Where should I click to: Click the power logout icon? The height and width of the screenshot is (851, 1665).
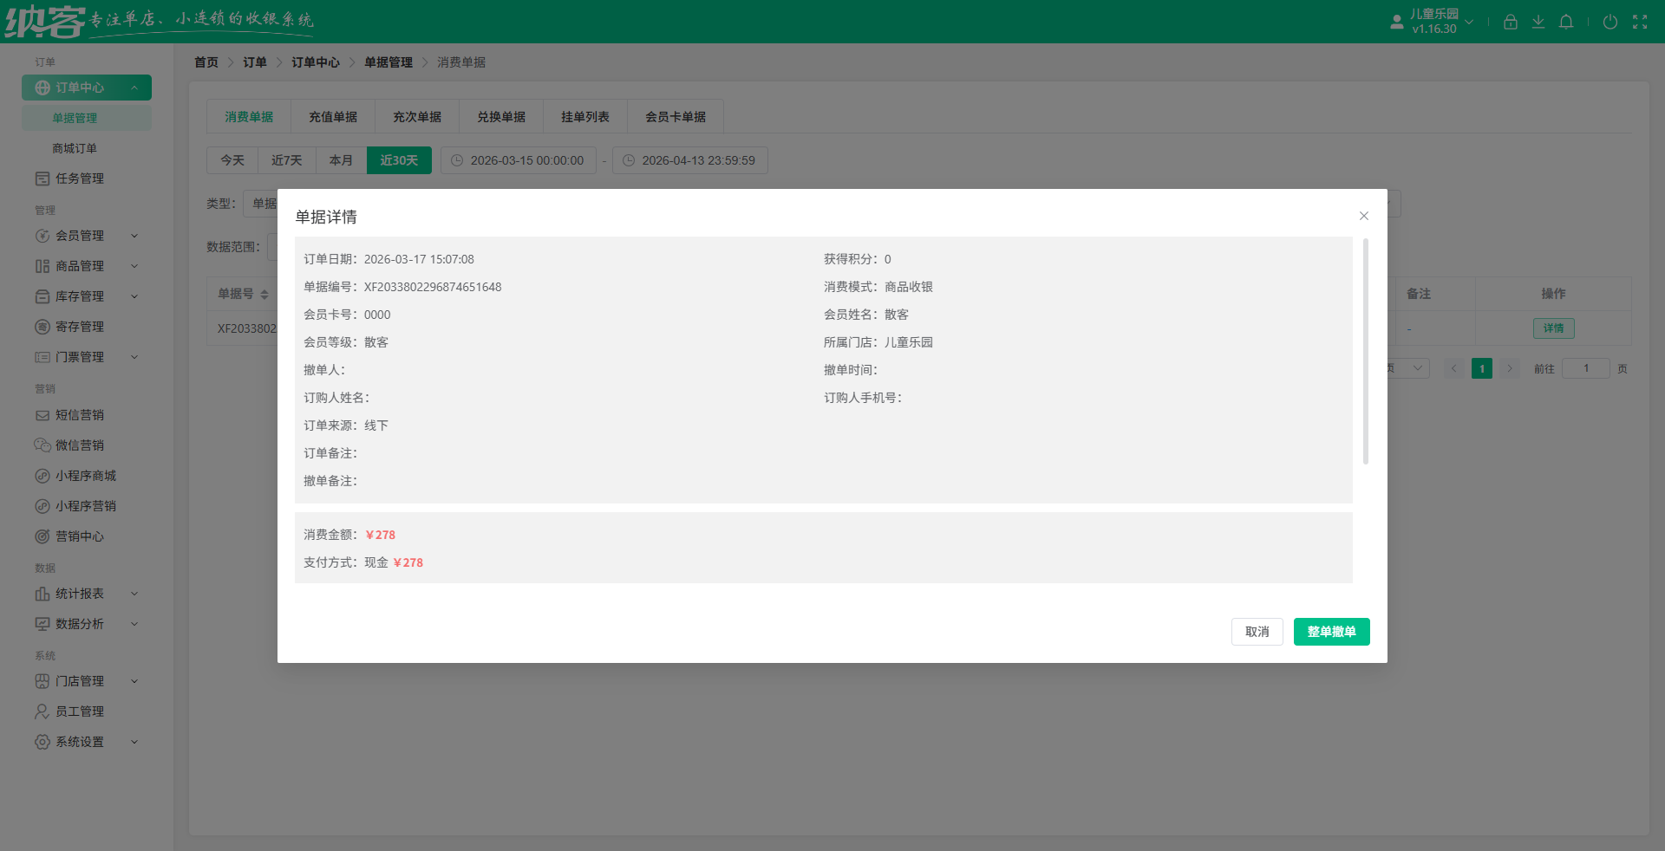point(1609,22)
